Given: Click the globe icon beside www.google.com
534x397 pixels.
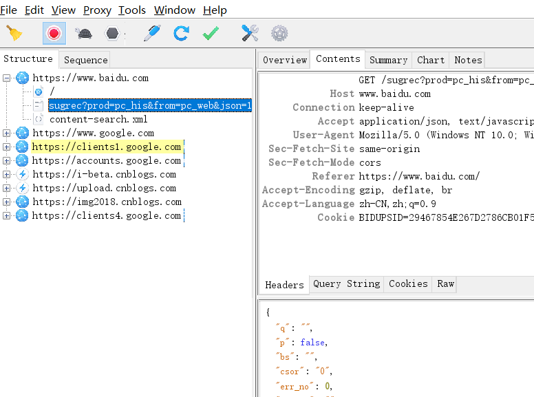Looking at the screenshot, I should 23,133.
